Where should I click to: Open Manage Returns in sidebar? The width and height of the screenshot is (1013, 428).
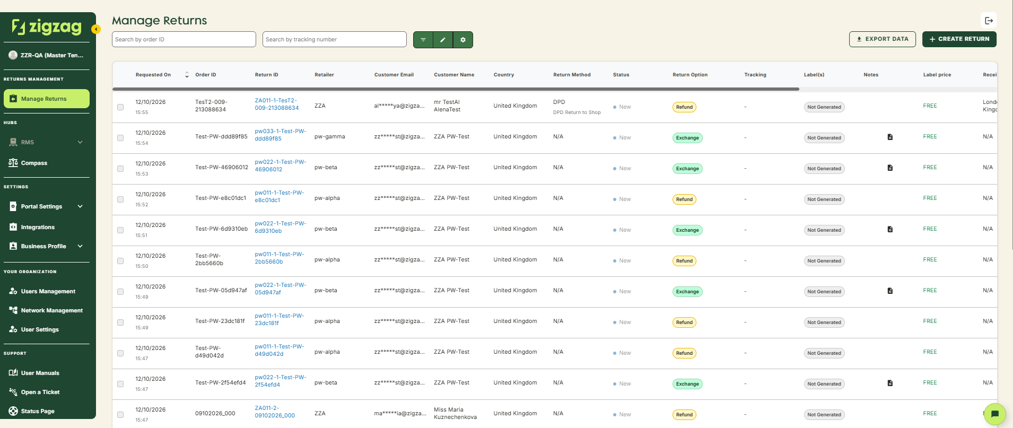tap(47, 99)
